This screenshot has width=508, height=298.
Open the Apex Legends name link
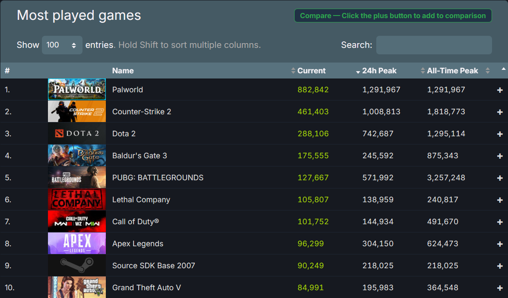tap(138, 244)
